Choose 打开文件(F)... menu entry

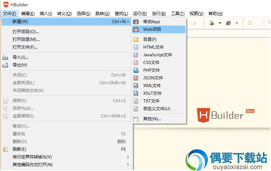(x=66, y=47)
